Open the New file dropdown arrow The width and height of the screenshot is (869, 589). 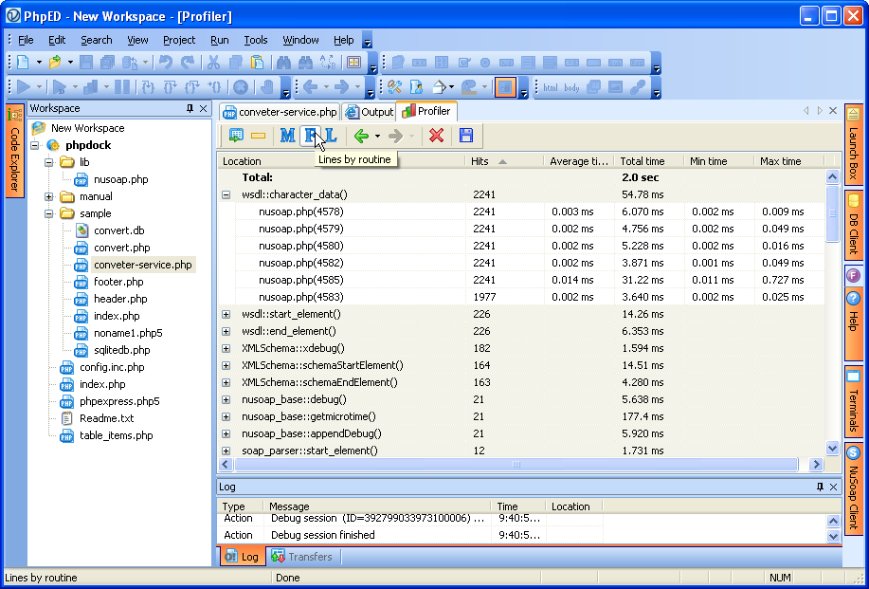coord(39,62)
